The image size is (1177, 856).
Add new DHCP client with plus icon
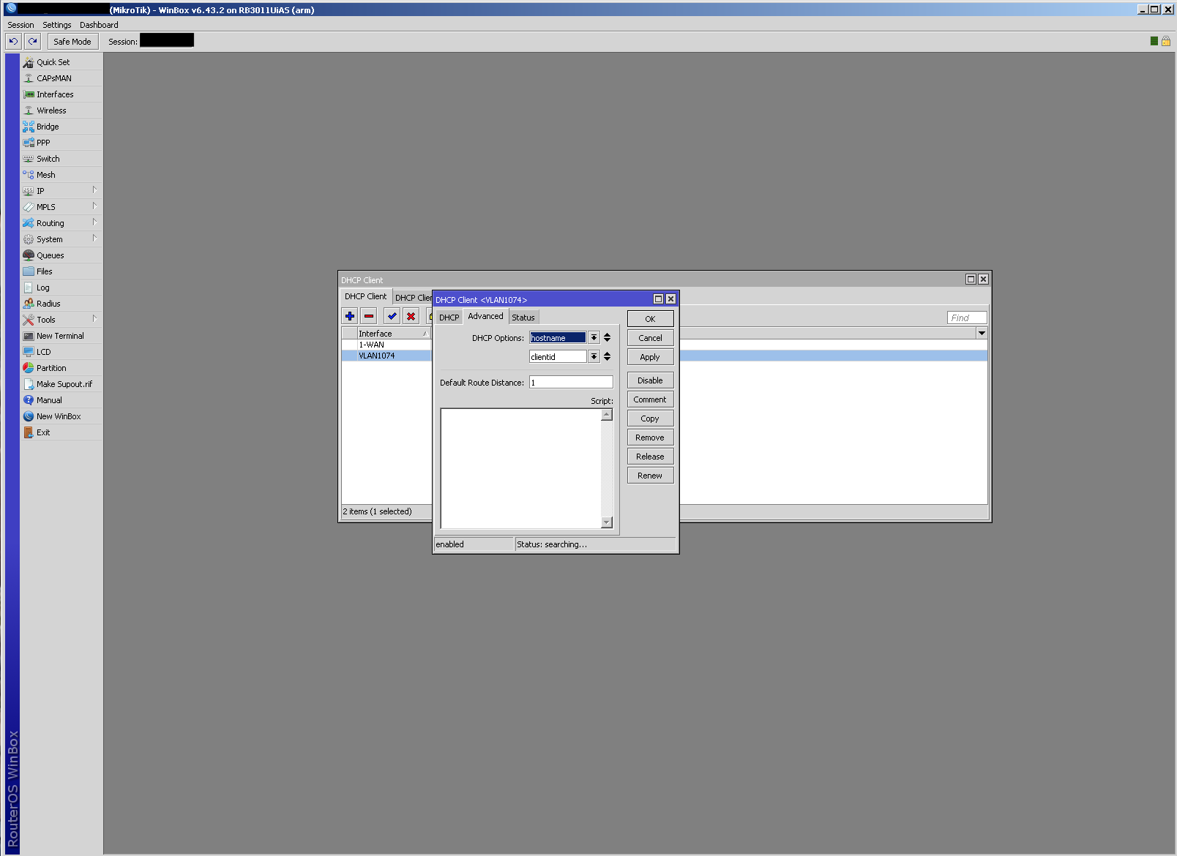click(x=350, y=316)
